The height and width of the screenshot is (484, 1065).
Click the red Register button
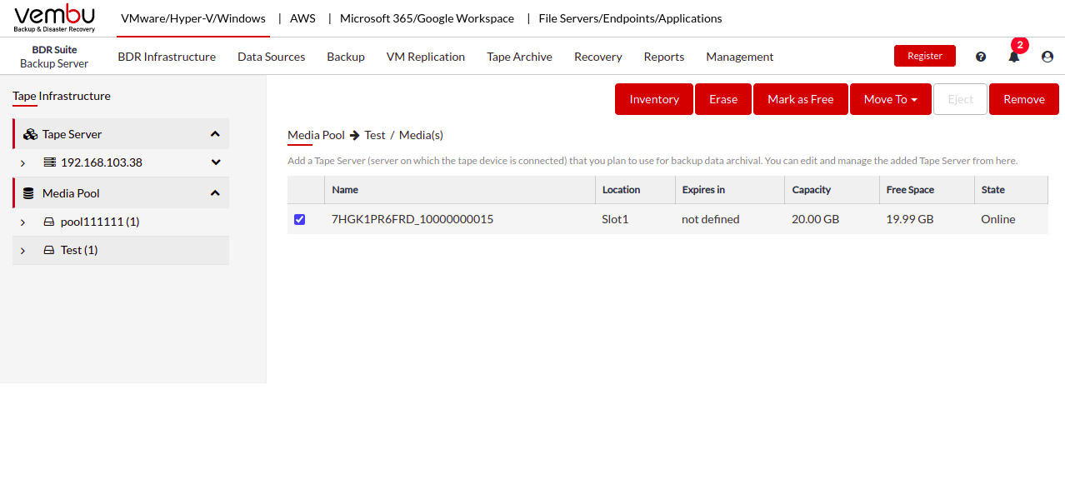point(925,56)
